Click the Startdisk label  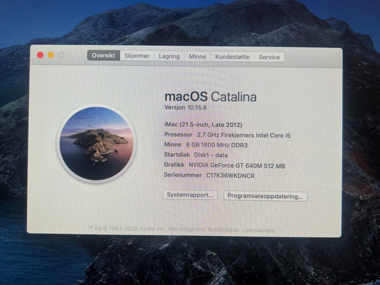[177, 155]
